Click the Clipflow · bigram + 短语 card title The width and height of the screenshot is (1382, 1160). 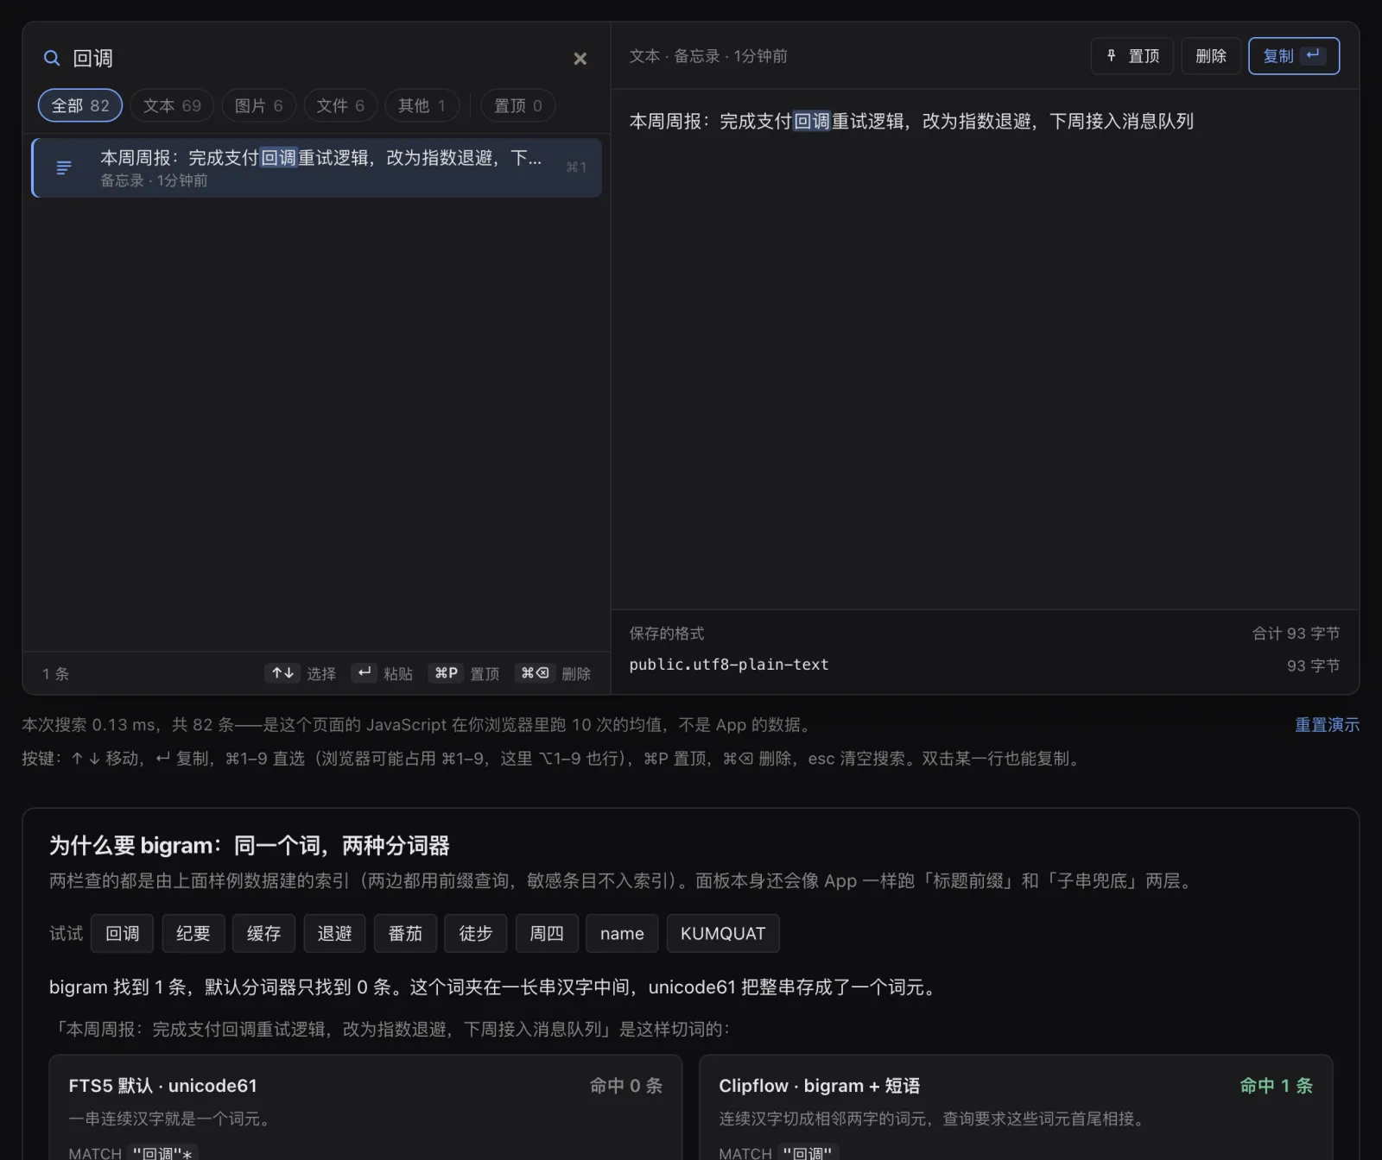[x=819, y=1086]
